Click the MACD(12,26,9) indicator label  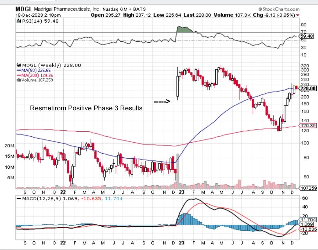click(41, 198)
